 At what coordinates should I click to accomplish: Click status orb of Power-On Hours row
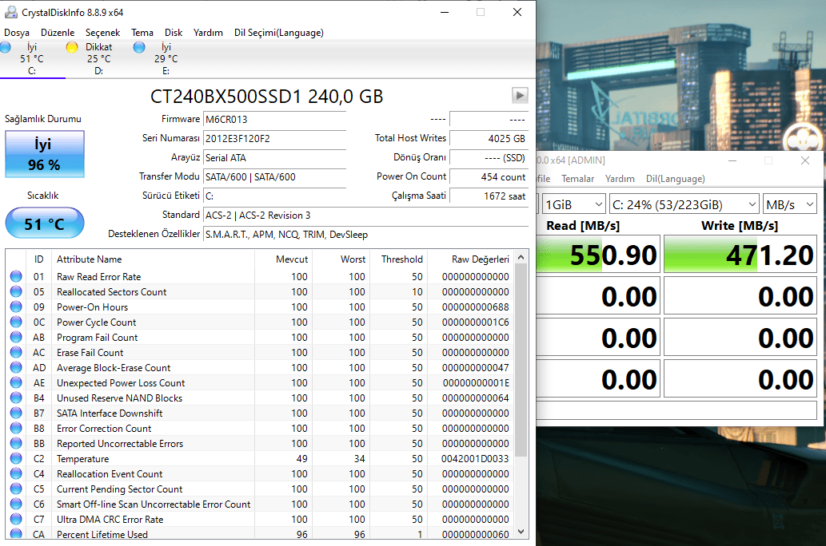tap(16, 307)
